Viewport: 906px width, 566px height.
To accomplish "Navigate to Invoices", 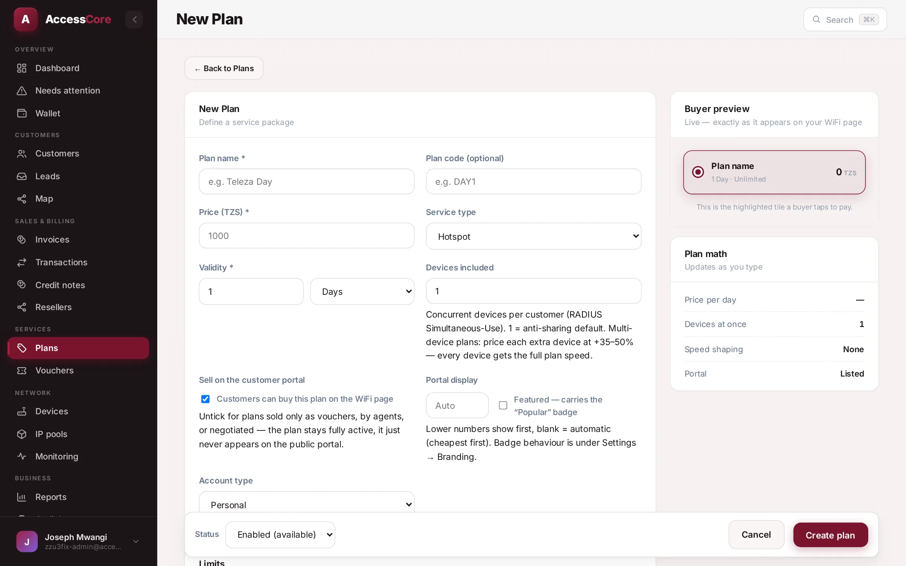I will click(x=78, y=239).
